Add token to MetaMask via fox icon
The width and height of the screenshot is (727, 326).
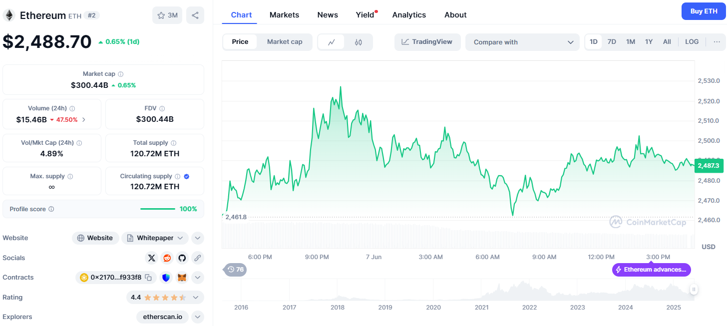pos(182,277)
